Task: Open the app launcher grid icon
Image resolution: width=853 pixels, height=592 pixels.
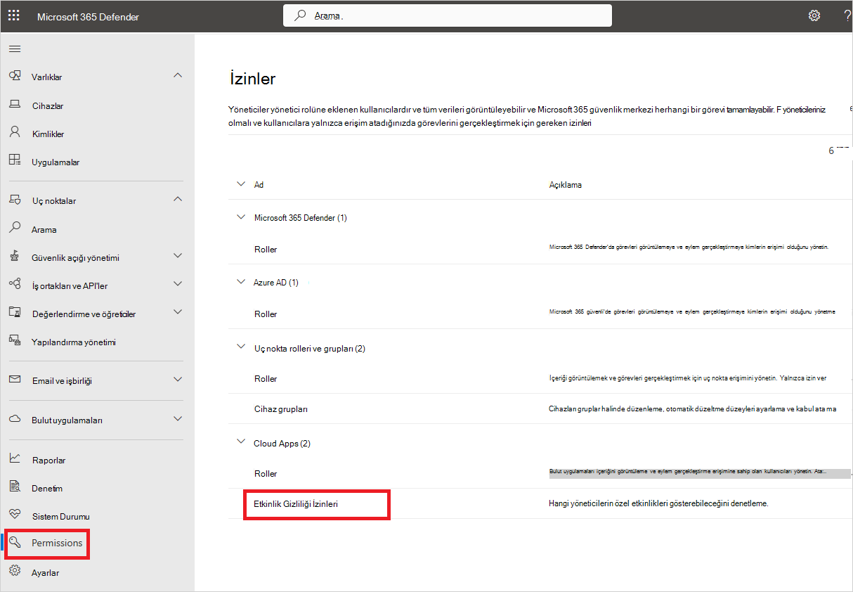Action: (14, 15)
